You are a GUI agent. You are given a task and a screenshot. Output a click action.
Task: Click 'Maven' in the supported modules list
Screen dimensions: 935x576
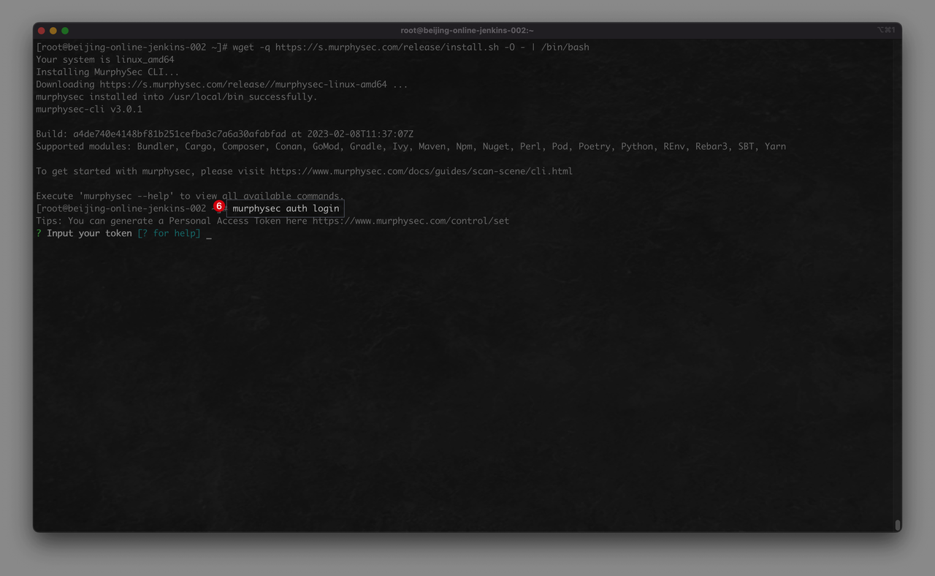coord(431,147)
